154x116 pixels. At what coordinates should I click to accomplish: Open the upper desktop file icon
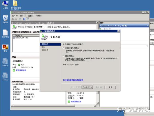pos(5,62)
